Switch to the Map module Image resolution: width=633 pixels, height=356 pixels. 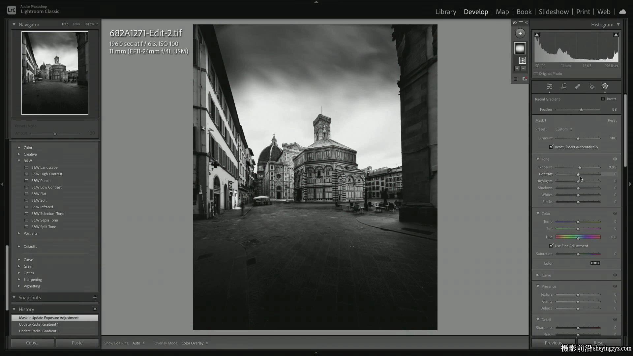pyautogui.click(x=502, y=12)
